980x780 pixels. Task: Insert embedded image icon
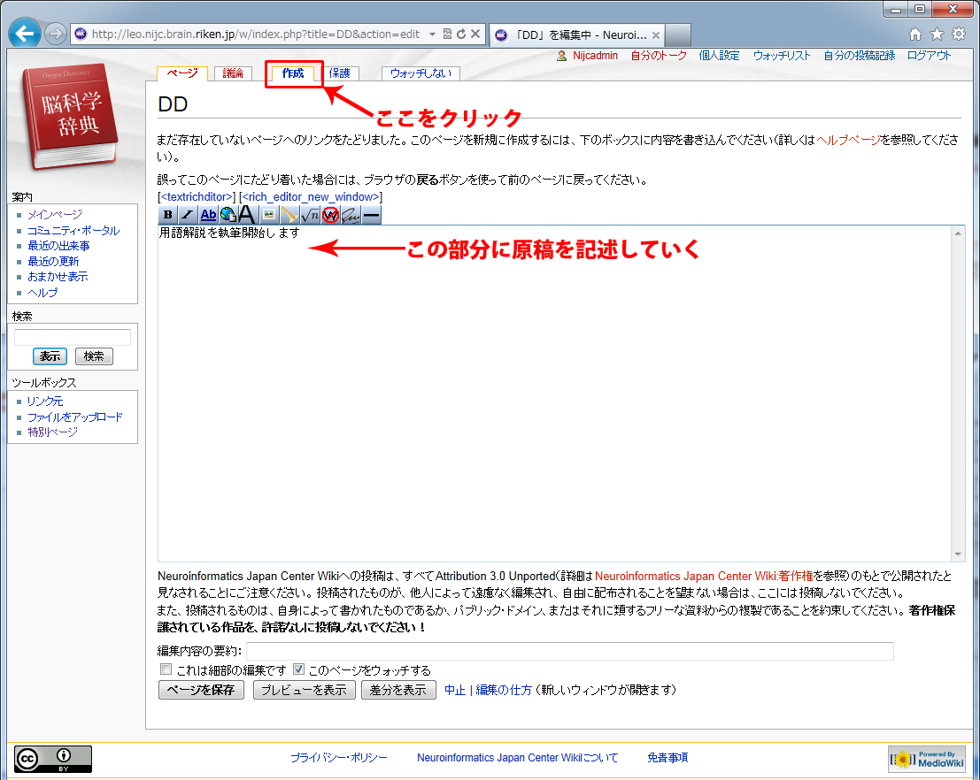click(x=268, y=215)
